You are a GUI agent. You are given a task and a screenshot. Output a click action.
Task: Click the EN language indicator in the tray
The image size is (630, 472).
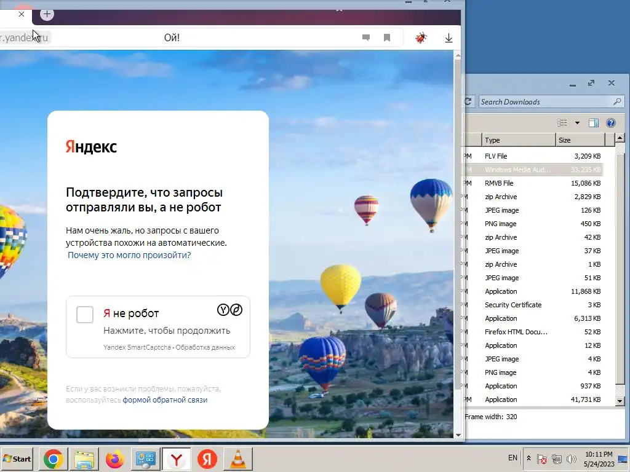tap(512, 458)
